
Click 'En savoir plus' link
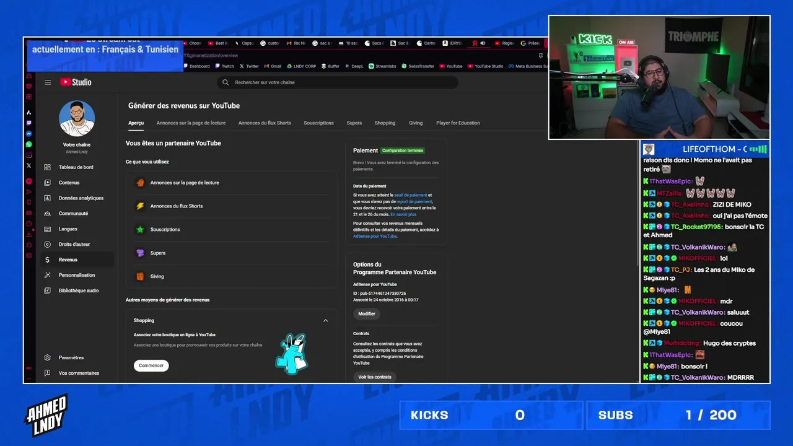[x=403, y=214]
